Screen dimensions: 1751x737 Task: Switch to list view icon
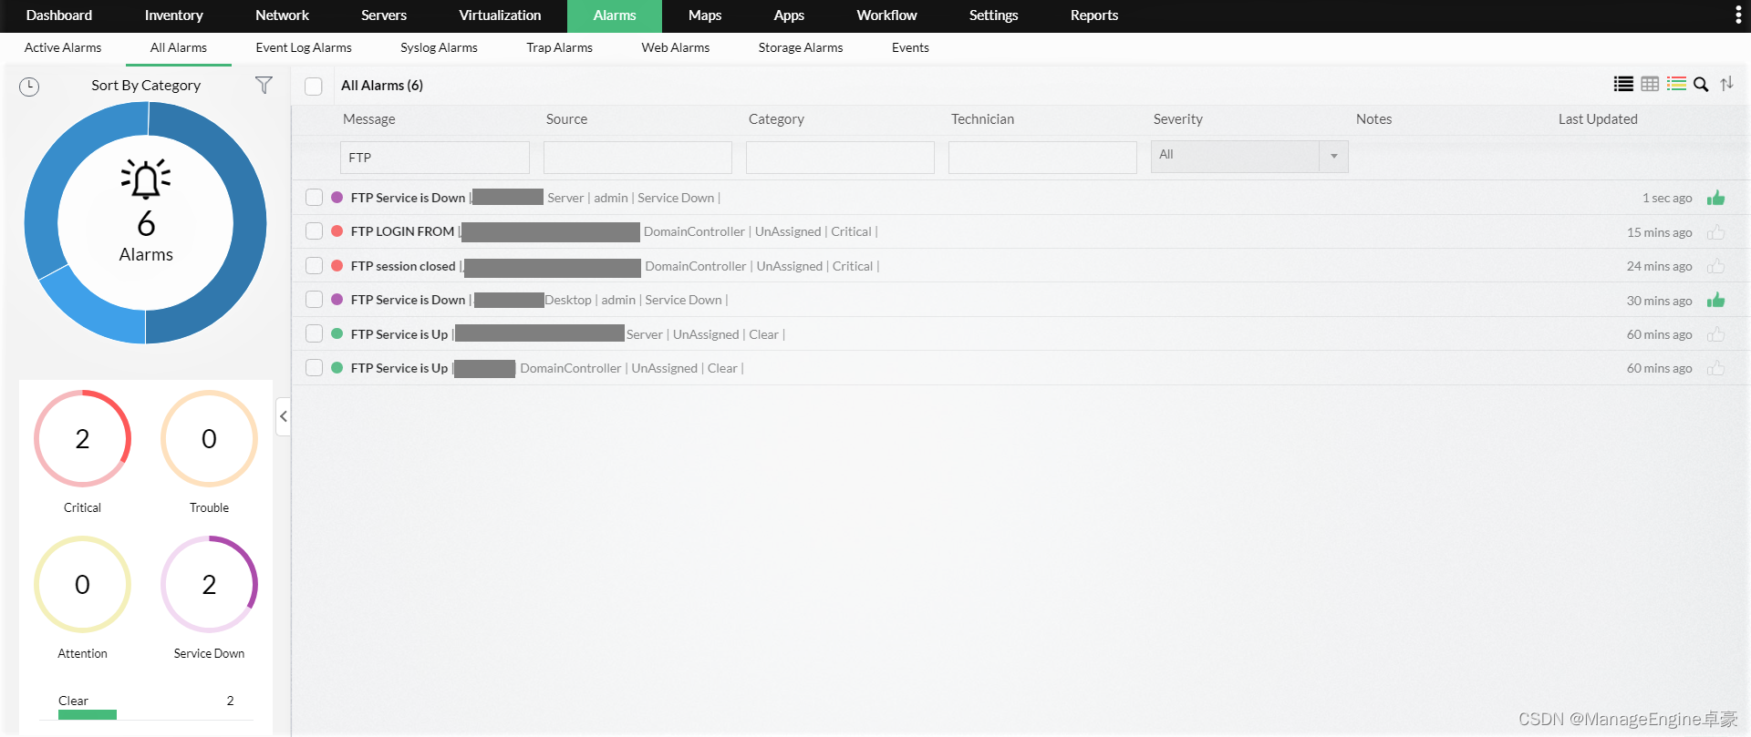1623,84
